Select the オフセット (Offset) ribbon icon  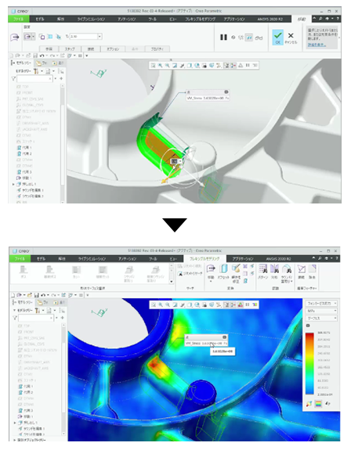(223, 272)
